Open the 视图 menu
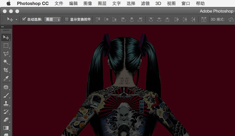This screenshot has width=235, height=136. pos(171,3)
